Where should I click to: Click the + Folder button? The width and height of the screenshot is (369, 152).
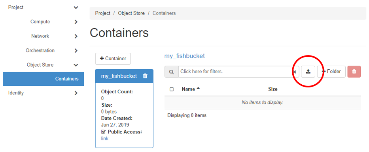click(x=331, y=72)
